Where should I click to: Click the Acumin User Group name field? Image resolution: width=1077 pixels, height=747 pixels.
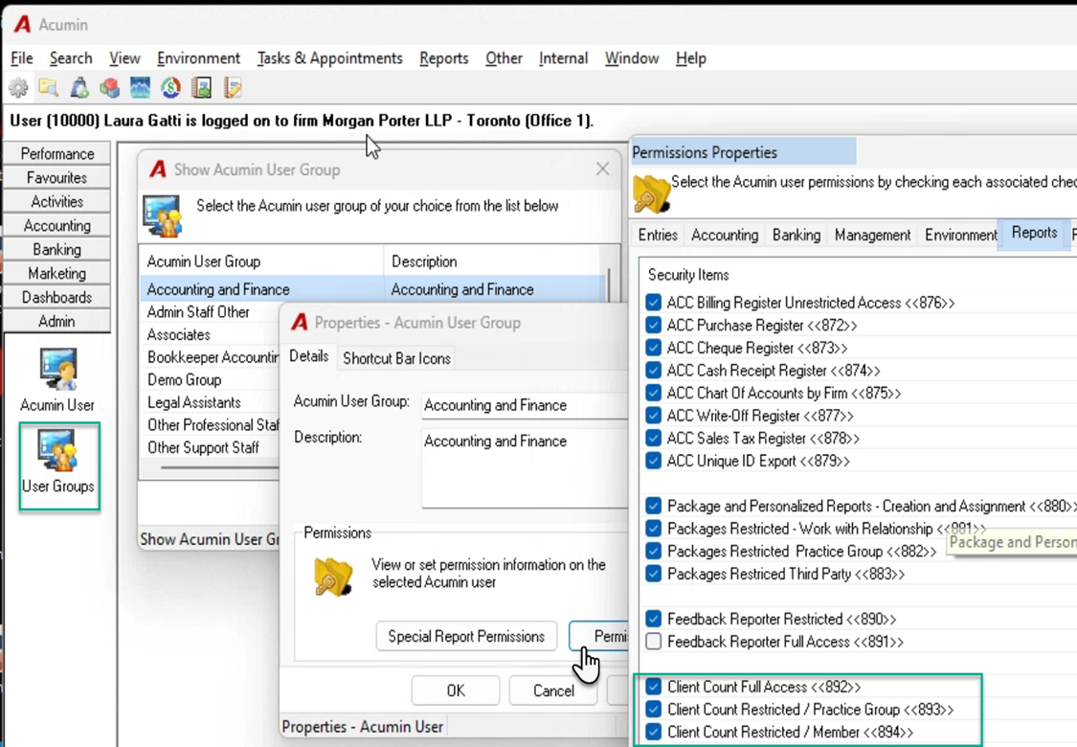coord(524,405)
